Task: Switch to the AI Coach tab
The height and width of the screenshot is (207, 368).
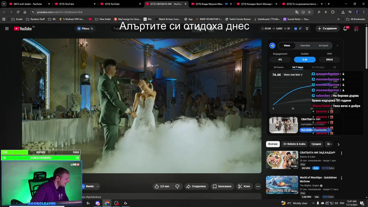Action: [323, 45]
